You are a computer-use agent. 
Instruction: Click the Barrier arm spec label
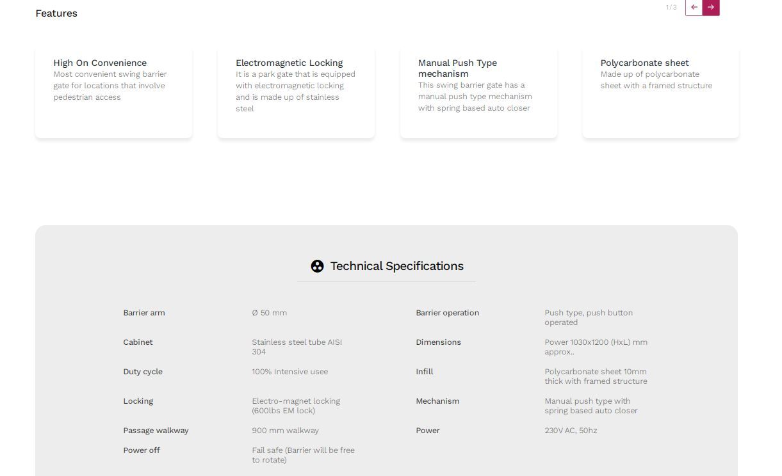(144, 313)
